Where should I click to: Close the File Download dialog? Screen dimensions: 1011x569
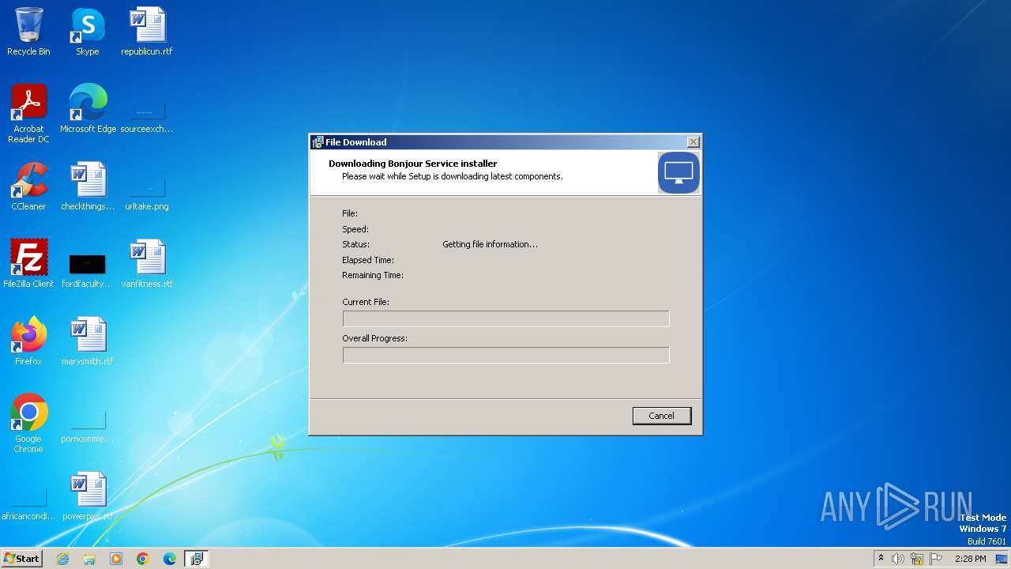point(693,142)
